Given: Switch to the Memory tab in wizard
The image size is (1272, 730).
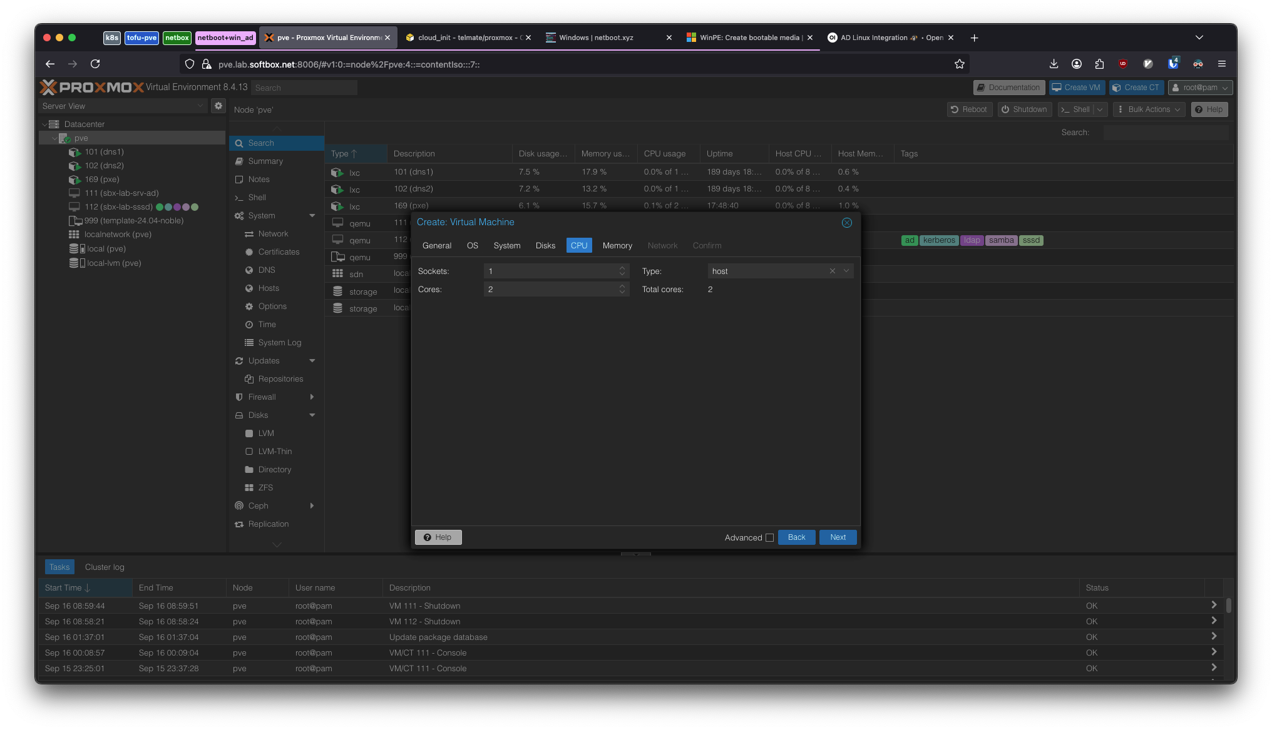Looking at the screenshot, I should coord(617,245).
